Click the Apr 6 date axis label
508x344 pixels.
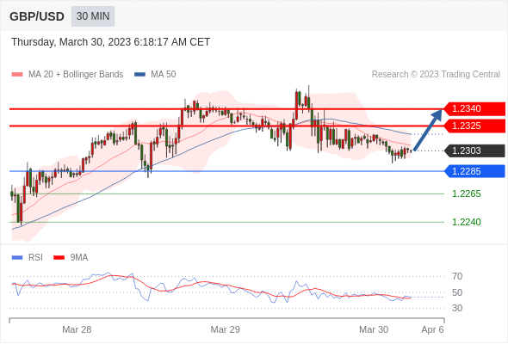[432, 329]
